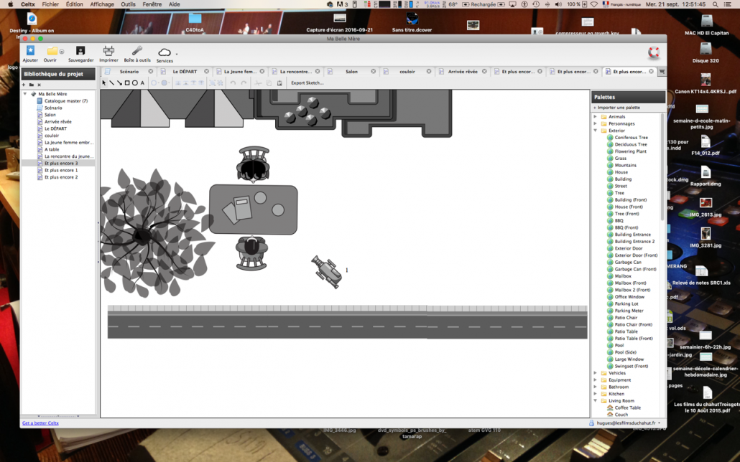Select A table in project library
The width and height of the screenshot is (740, 462).
click(x=52, y=149)
